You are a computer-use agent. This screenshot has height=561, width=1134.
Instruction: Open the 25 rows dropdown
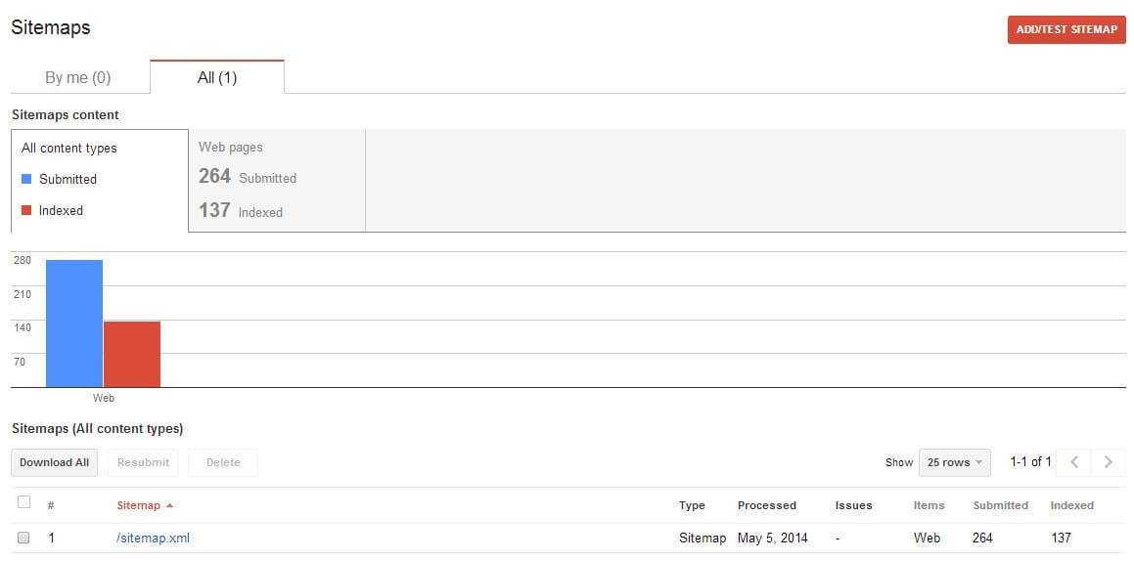click(x=955, y=462)
